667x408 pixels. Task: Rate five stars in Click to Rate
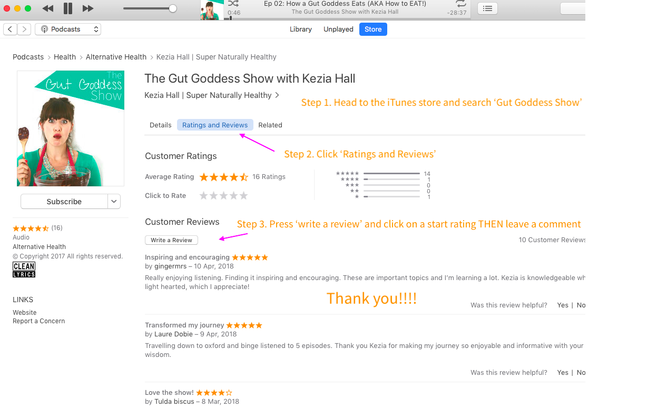click(x=243, y=196)
